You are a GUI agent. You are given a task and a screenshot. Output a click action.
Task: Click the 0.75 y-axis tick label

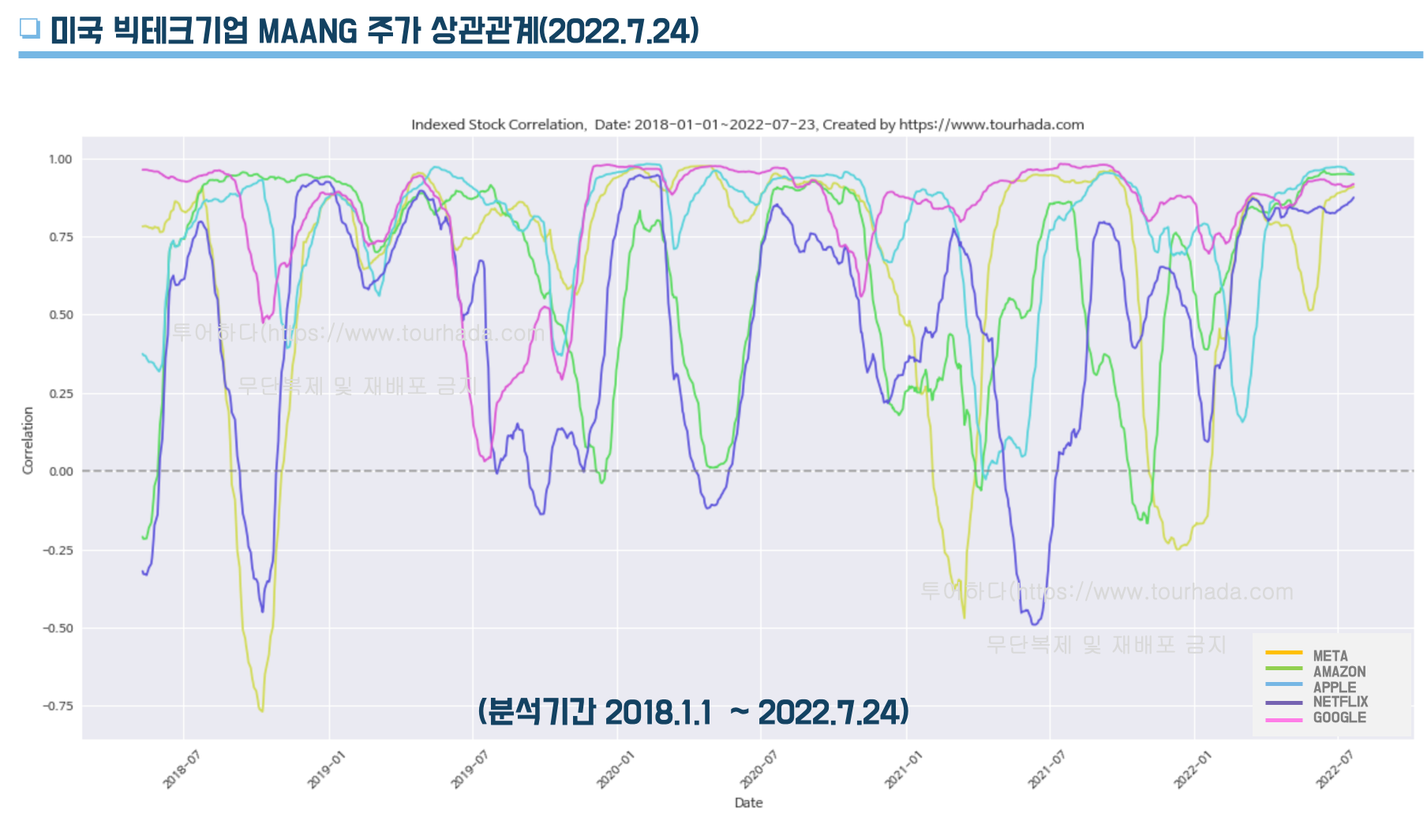(x=60, y=237)
